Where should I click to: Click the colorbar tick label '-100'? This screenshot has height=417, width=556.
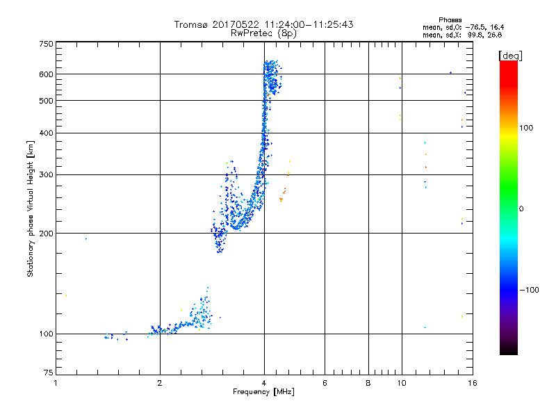point(529,290)
